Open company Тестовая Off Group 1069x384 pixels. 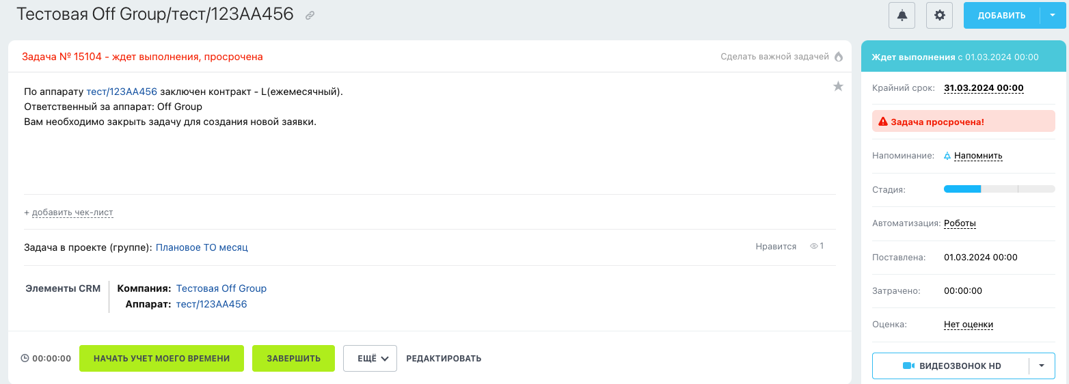[221, 288]
